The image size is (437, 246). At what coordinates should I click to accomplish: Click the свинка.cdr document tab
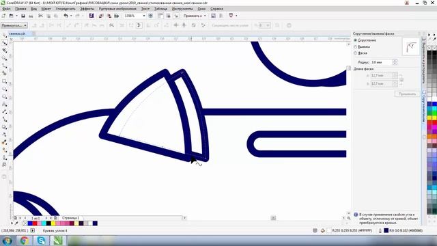pyautogui.click(x=17, y=33)
